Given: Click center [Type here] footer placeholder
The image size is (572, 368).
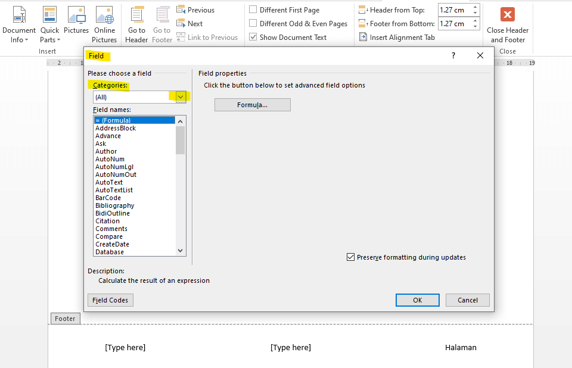Looking at the screenshot, I should (291, 348).
